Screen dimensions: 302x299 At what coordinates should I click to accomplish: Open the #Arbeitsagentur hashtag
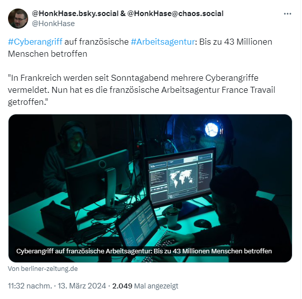click(x=163, y=42)
